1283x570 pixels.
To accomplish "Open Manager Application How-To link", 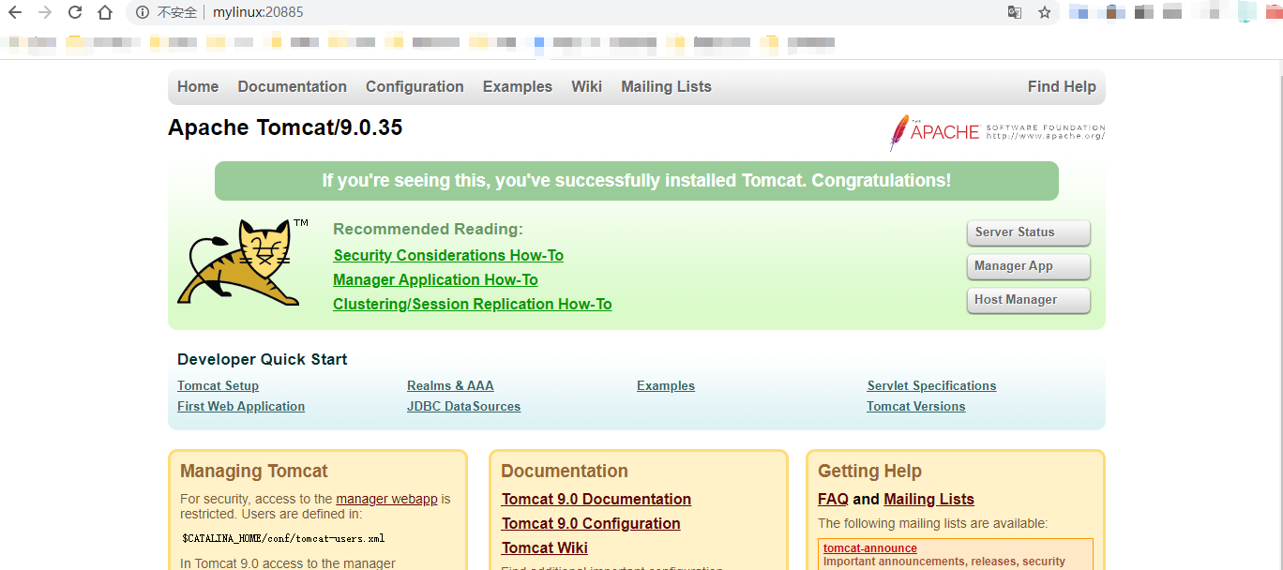I will (435, 279).
